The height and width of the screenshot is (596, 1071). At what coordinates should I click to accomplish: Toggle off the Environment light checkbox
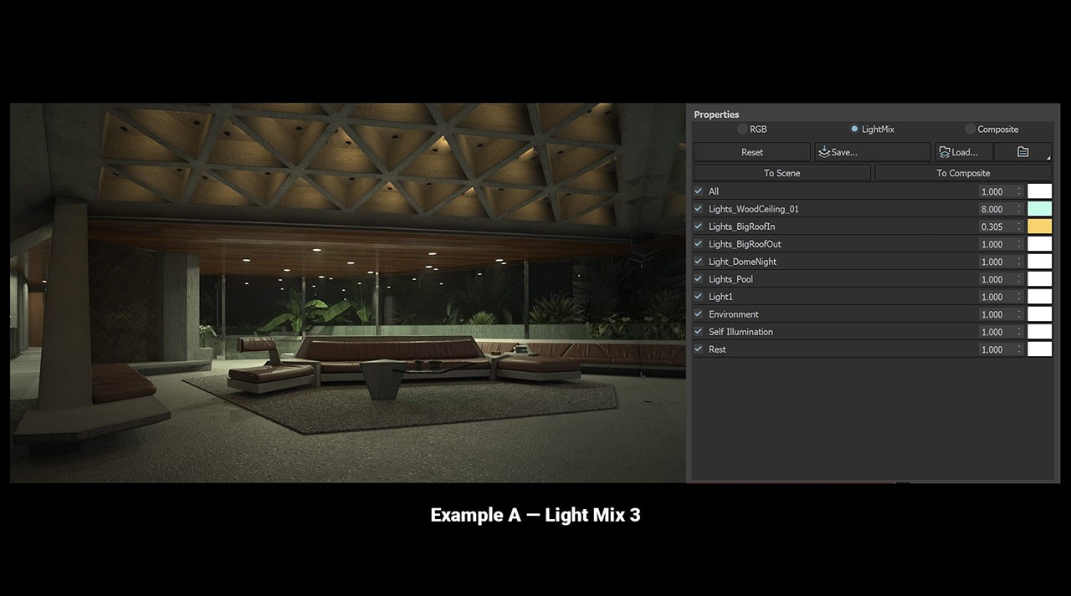click(699, 314)
